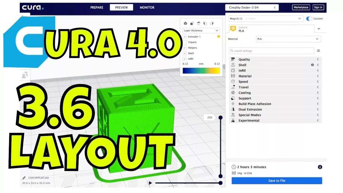Switch to the Prepare tab
343x193 pixels.
[x=97, y=8]
